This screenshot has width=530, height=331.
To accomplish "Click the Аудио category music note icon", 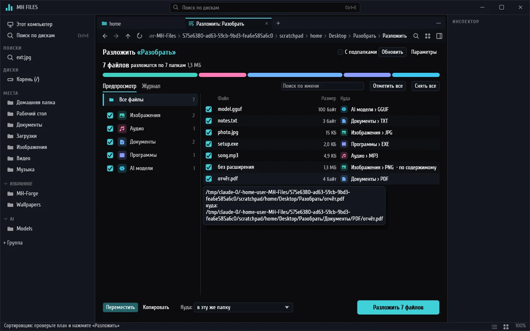I will click(x=122, y=129).
